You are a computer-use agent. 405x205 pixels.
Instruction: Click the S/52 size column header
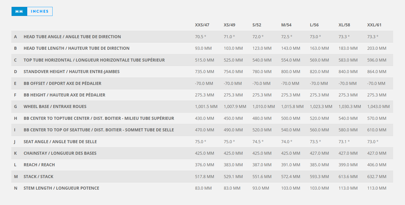pos(257,25)
